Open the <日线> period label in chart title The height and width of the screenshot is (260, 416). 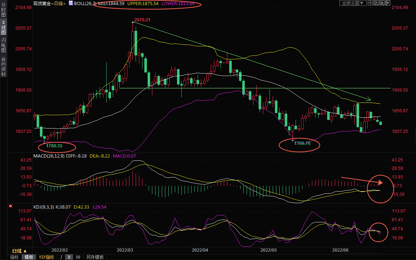point(58,3)
